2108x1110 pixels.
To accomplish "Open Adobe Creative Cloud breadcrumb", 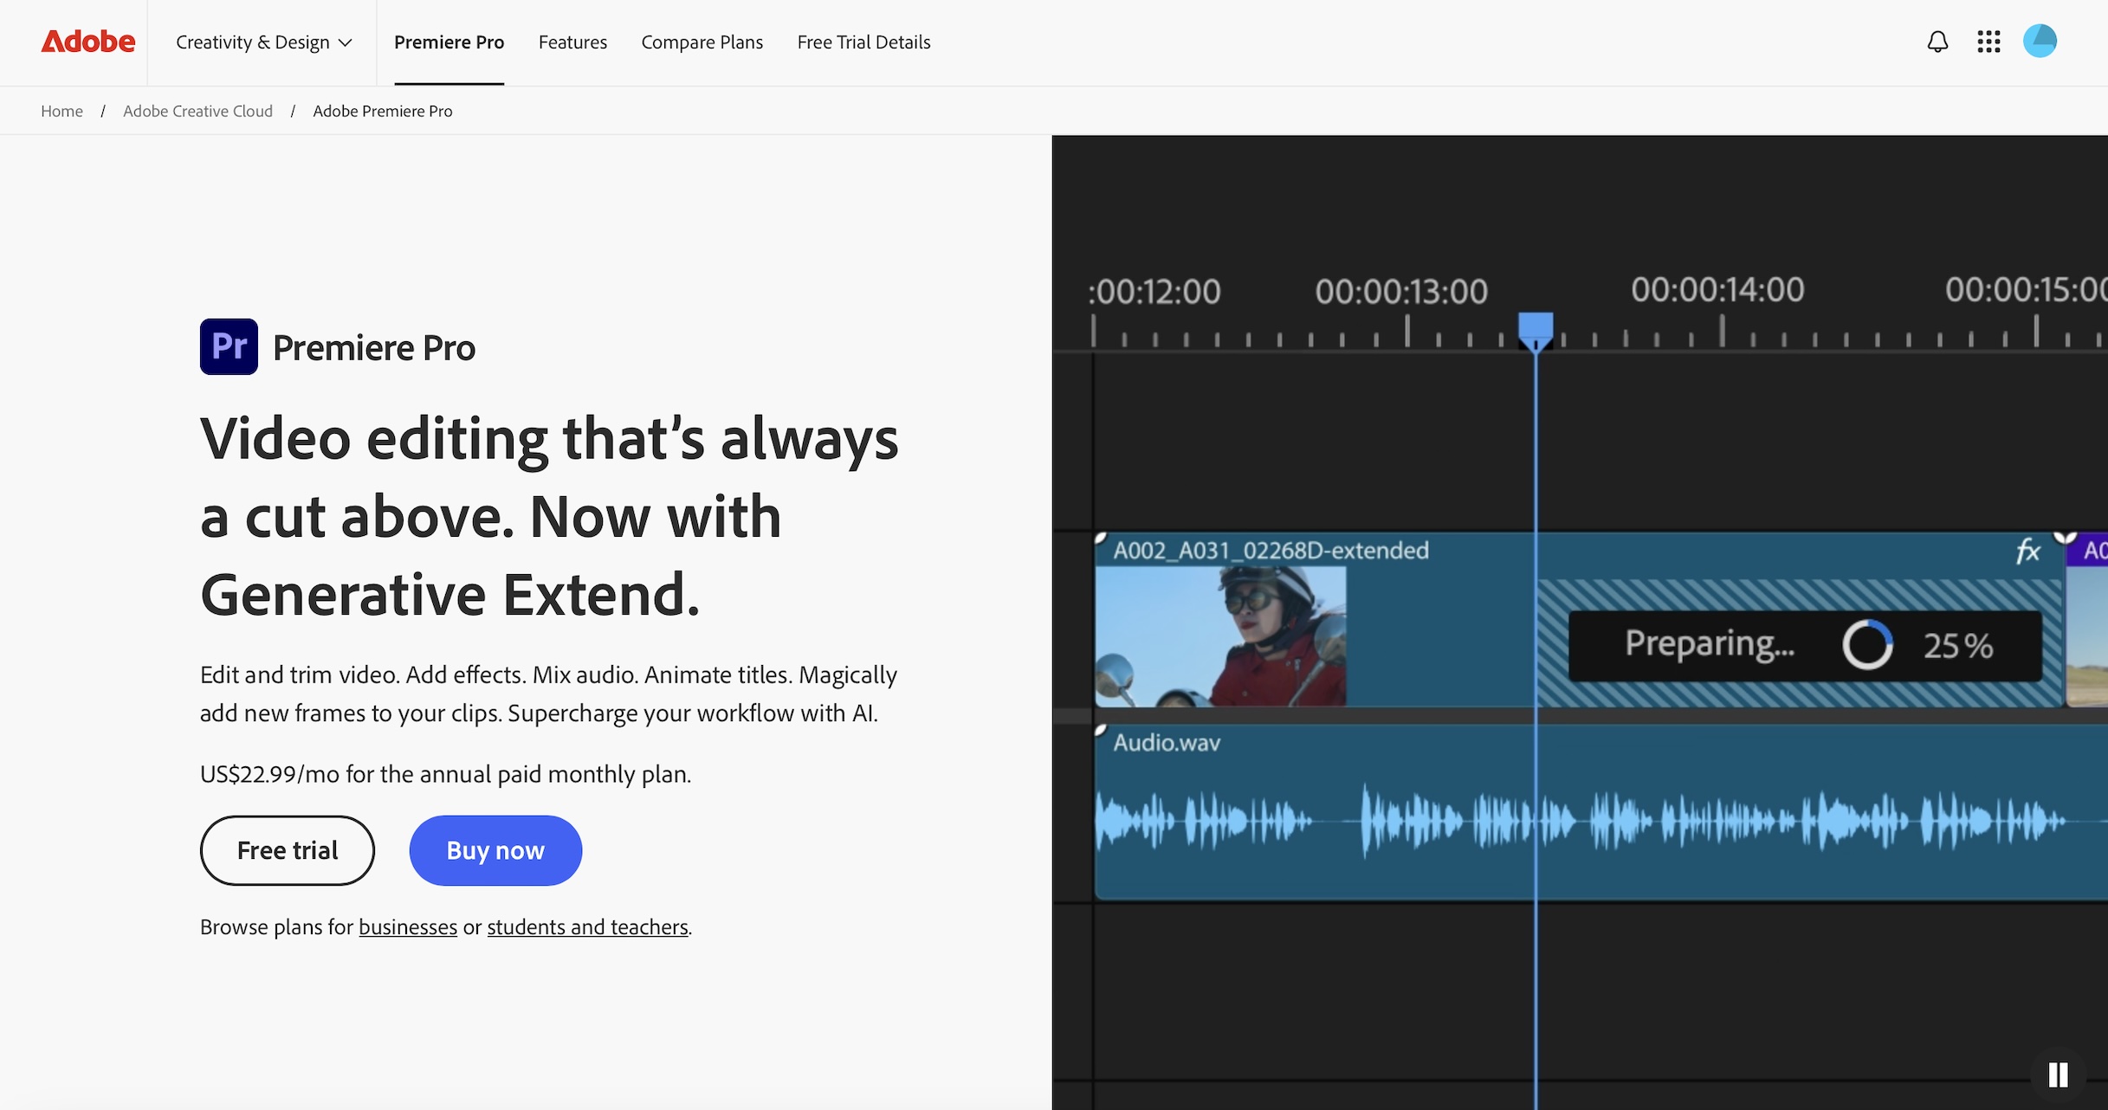I will pos(197,111).
